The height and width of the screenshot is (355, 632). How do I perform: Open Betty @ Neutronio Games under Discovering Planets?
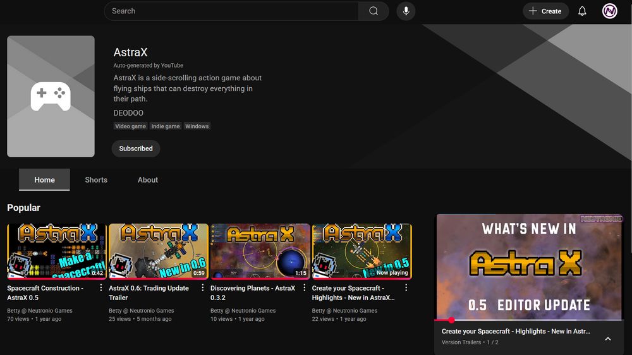(243, 311)
